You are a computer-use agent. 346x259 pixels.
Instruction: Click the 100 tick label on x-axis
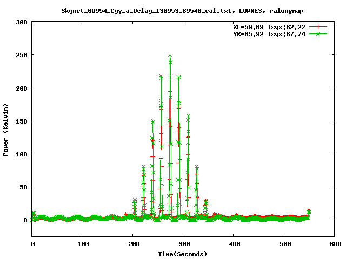(x=82, y=244)
